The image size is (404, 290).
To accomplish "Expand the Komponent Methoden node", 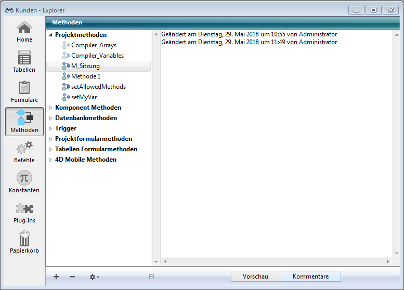I will (x=50, y=108).
